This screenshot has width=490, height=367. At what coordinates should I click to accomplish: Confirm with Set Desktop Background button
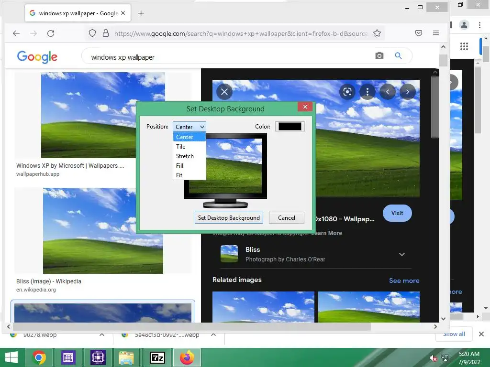tap(229, 218)
